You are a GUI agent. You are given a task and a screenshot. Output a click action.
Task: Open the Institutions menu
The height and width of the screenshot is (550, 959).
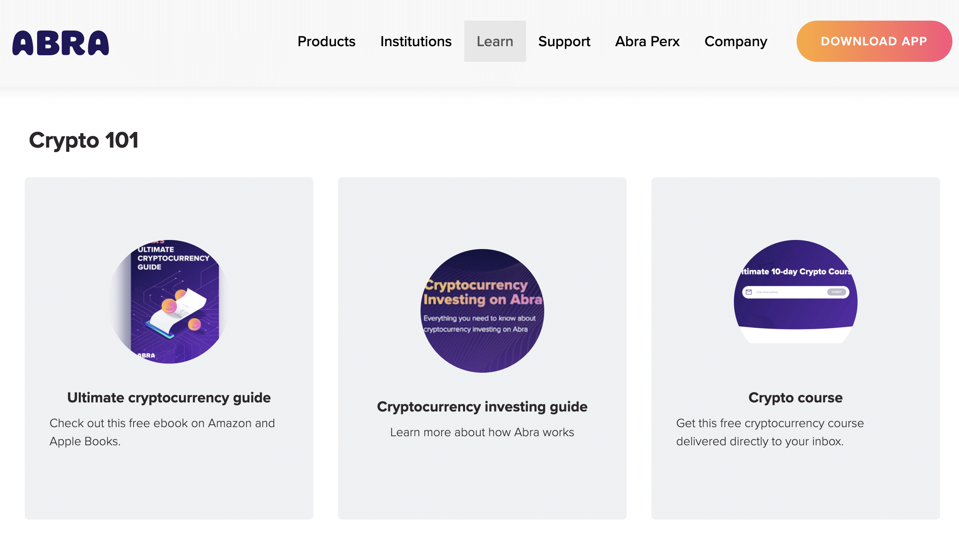coord(416,41)
